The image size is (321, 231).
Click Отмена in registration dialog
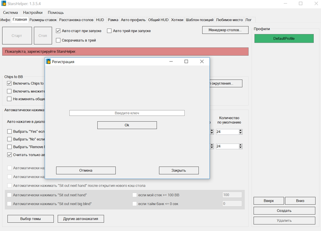pos(86,170)
